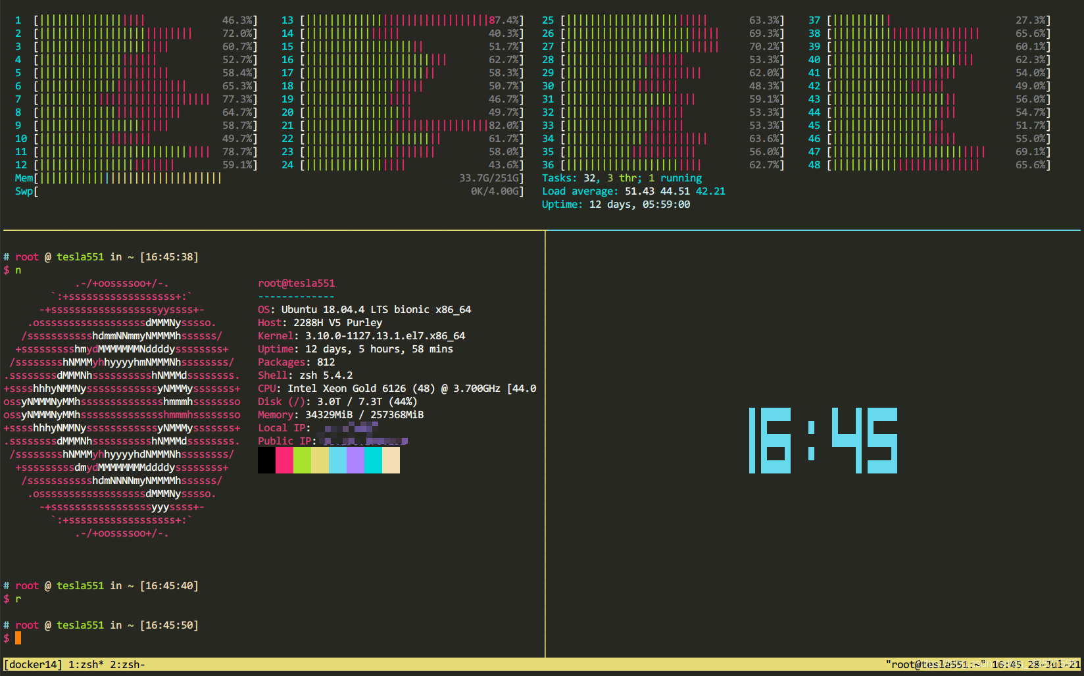Click the Local IP line
This screenshot has height=676, width=1084.
[x=318, y=428]
